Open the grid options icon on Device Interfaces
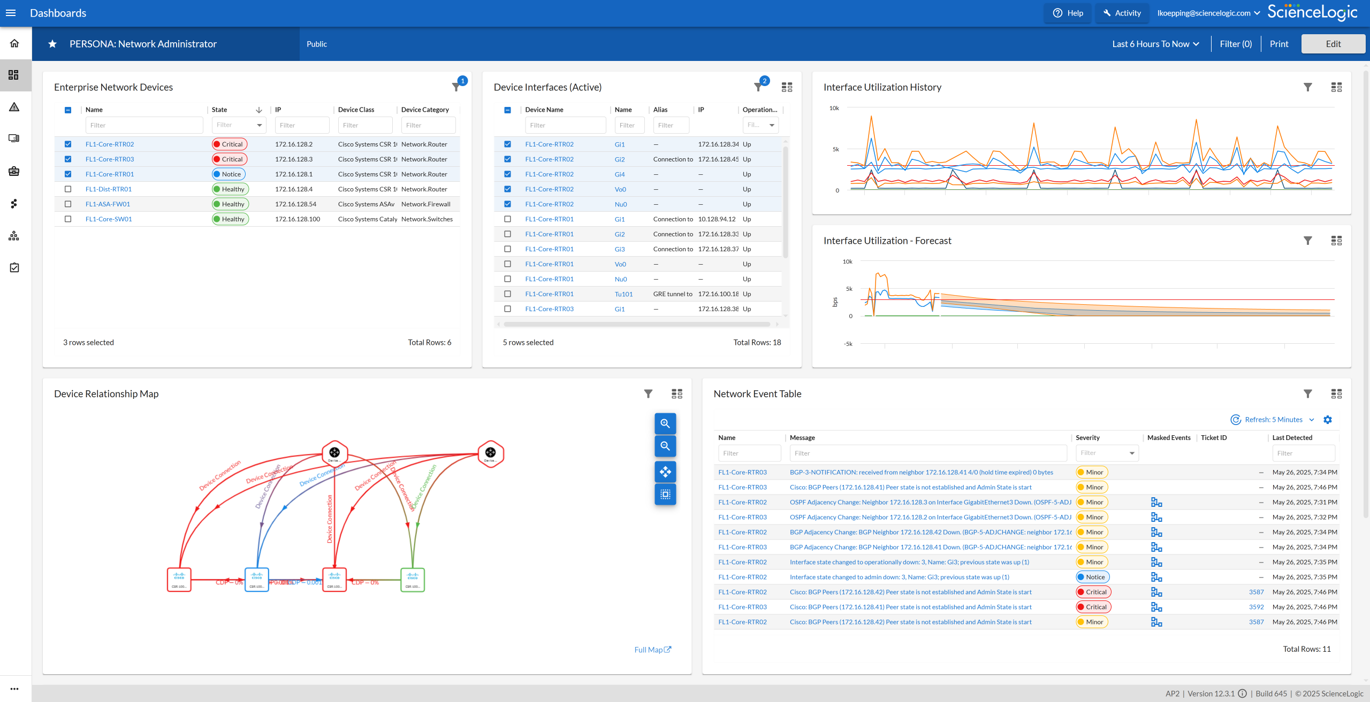 pyautogui.click(x=787, y=87)
